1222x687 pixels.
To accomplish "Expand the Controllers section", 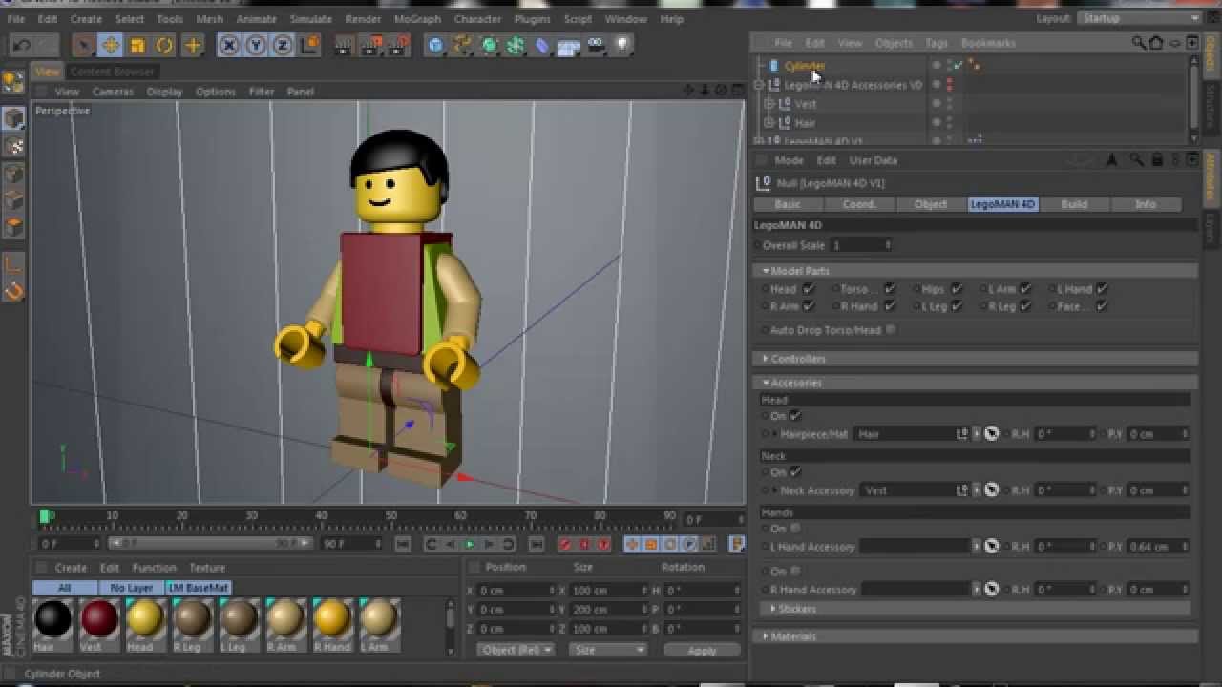I will [975, 359].
